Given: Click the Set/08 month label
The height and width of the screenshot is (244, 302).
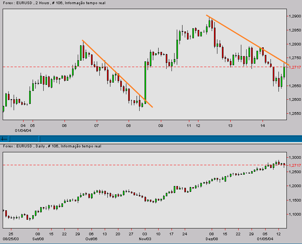Looking at the screenshot, I should (38, 239).
